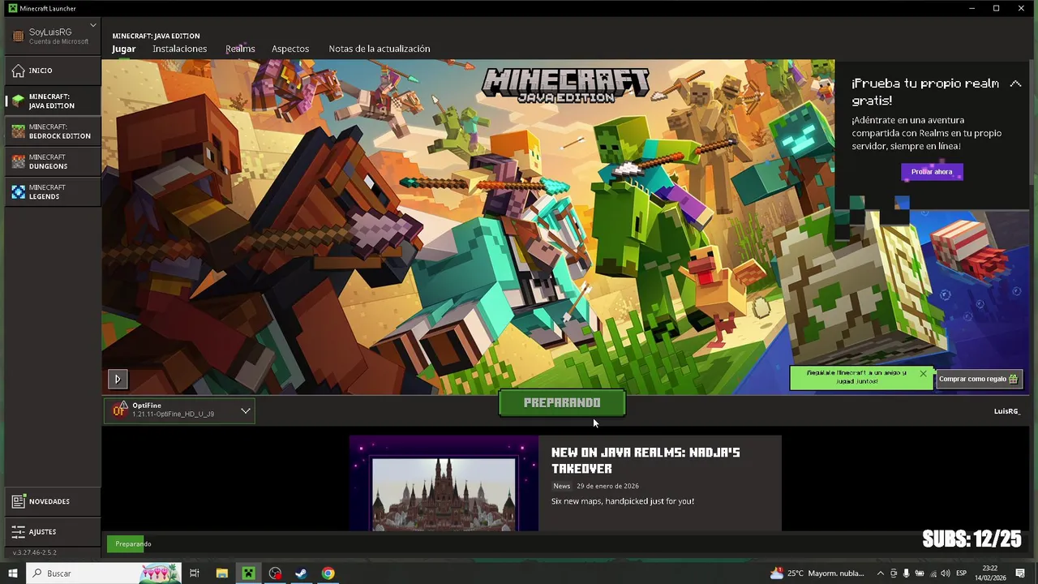Screen dimensions: 1038x584
Task: Open volume control in system tray
Action: tap(946, 573)
